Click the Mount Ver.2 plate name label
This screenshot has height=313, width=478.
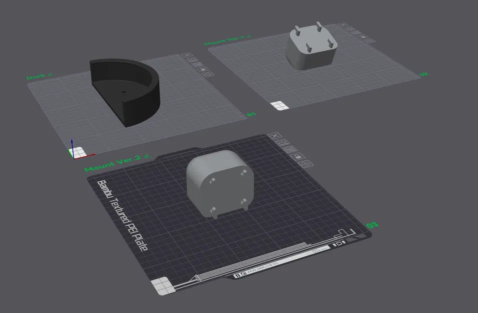coord(113,164)
